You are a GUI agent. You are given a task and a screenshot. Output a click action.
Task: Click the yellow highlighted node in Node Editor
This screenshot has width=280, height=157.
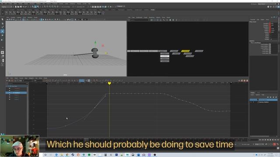(x=185, y=51)
